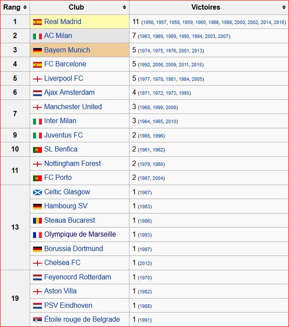Screen dimensions: 289x327
Task: Go to the Juventus FC page
Action: (x=63, y=135)
